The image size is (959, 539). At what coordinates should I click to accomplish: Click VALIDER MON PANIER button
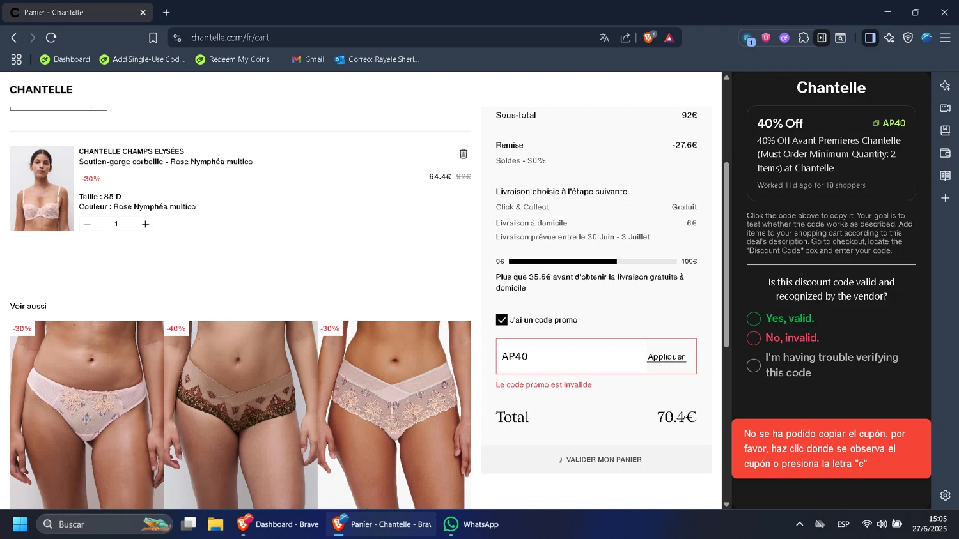pos(596,460)
